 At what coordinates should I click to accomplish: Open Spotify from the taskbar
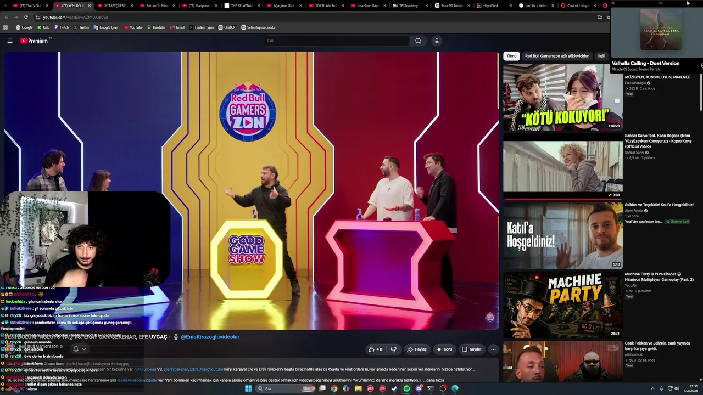coord(406,388)
